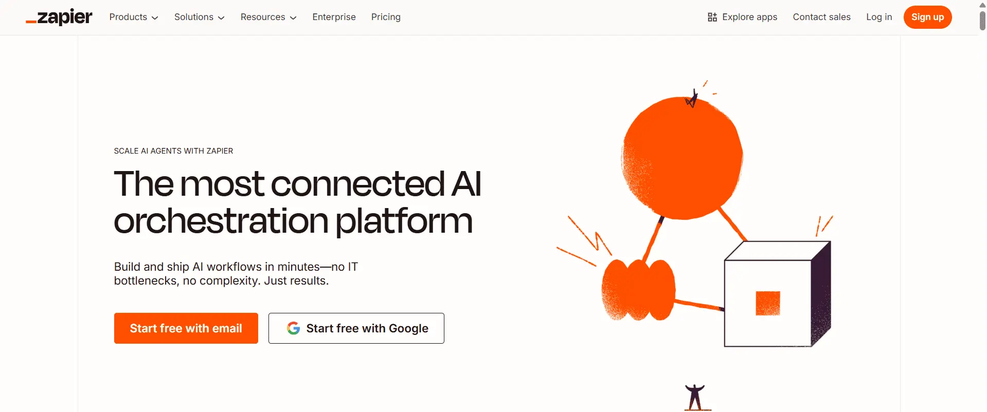
Task: Expand the Products dropdown menu
Action: [x=134, y=17]
